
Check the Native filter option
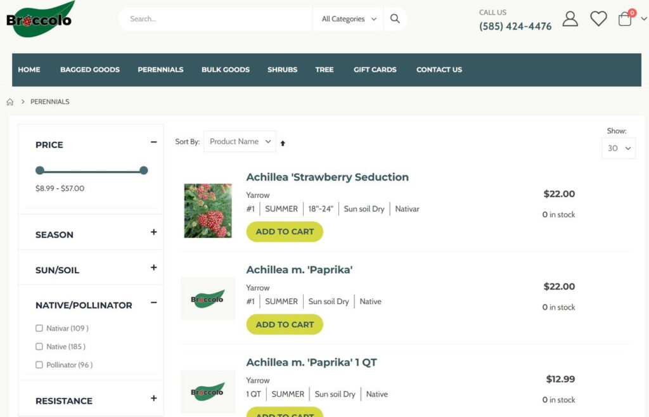click(39, 347)
